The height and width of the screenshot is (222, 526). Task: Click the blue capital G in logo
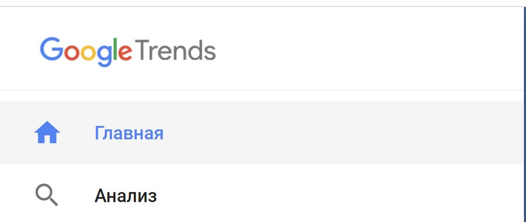pyautogui.click(x=51, y=49)
